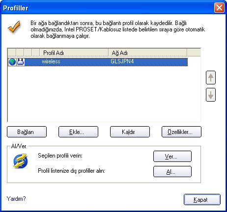Import profiles with Al... button

click(x=172, y=172)
